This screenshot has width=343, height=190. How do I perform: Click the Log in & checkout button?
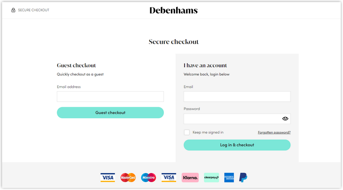pyautogui.click(x=237, y=145)
